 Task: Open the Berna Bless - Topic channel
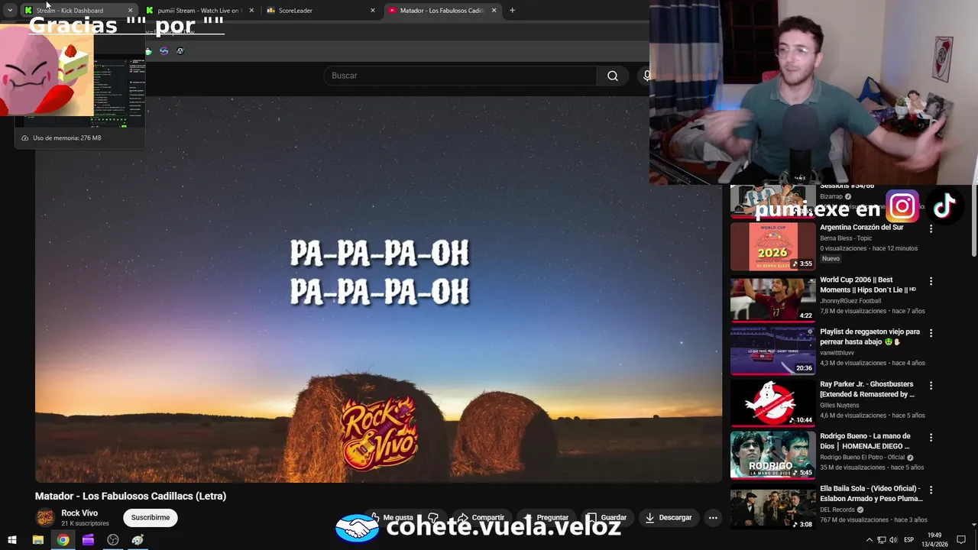(x=846, y=238)
